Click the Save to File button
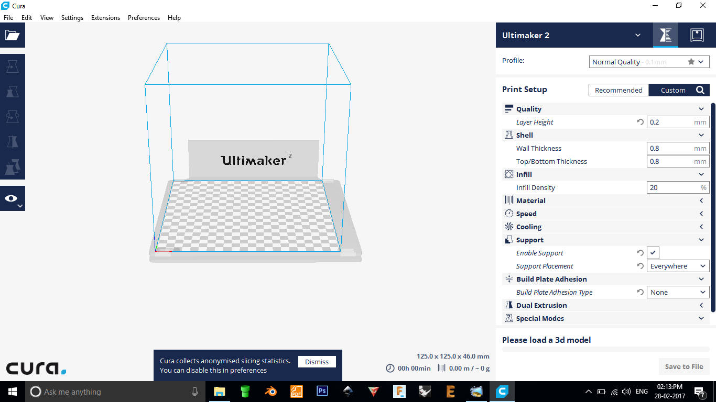Image resolution: width=716 pixels, height=402 pixels. point(684,366)
